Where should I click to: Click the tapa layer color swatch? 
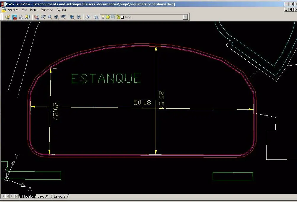122,17
